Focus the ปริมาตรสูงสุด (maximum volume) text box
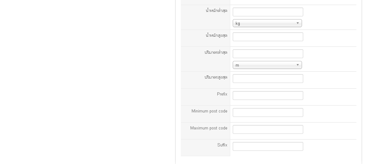This screenshot has height=164, width=368. click(x=268, y=79)
